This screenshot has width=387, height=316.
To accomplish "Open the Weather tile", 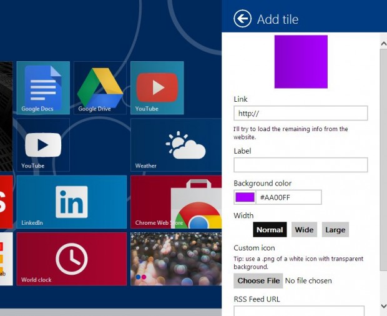I will [x=176, y=145].
